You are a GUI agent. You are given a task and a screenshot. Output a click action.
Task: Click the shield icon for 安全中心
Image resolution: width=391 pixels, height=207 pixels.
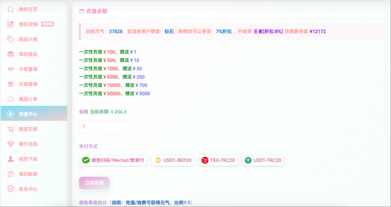[x=10, y=189]
